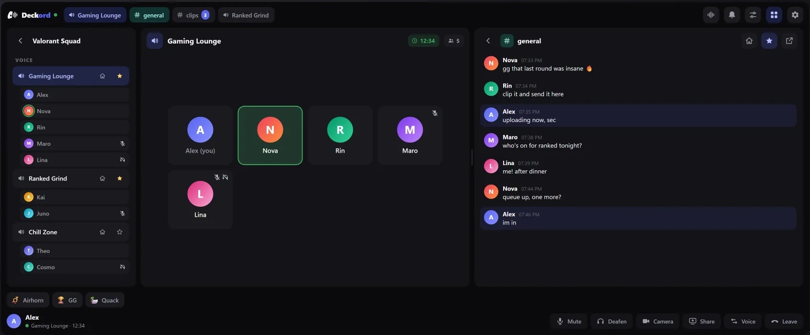Star the Chill Zone channel

point(120,232)
